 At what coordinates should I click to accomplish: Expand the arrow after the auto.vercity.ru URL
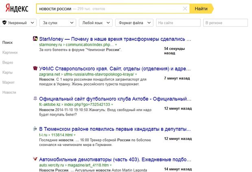(111, 165)
